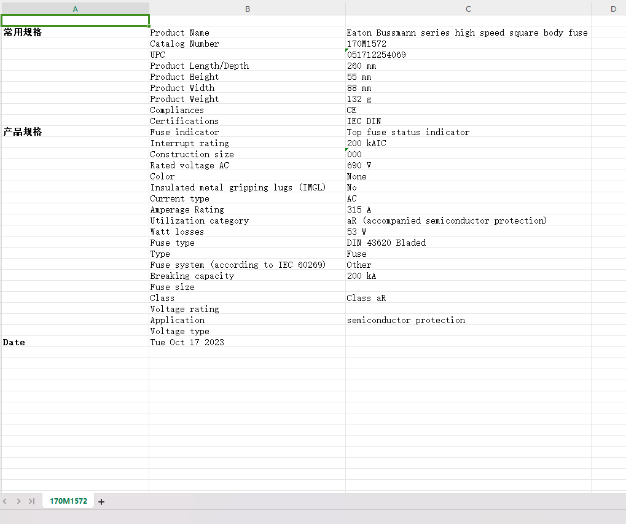Viewport: 626px width, 524px height.
Task: Add a new sheet with plus icon
Action: tap(101, 502)
